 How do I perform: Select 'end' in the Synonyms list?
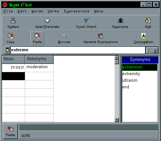click(x=140, y=87)
